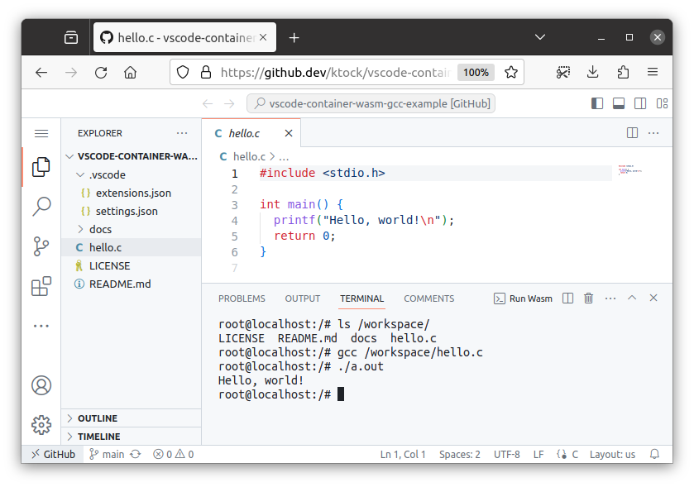Screen dimensions: 694x487
Task: Kill the terminal using the trash icon
Action: 588,298
